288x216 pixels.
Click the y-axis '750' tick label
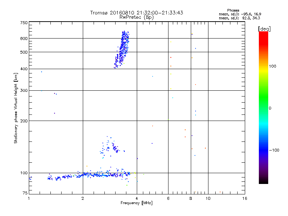[x=24, y=23]
